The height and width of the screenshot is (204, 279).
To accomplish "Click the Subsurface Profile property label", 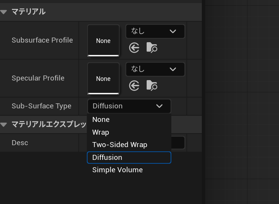I will click(42, 40).
